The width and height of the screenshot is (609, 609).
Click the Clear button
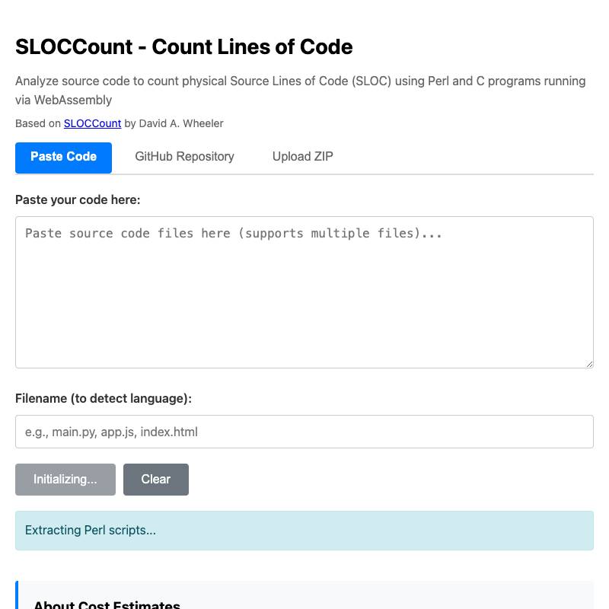[155, 479]
